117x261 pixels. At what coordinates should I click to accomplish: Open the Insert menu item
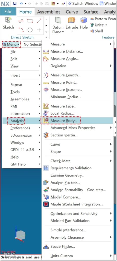22,75
